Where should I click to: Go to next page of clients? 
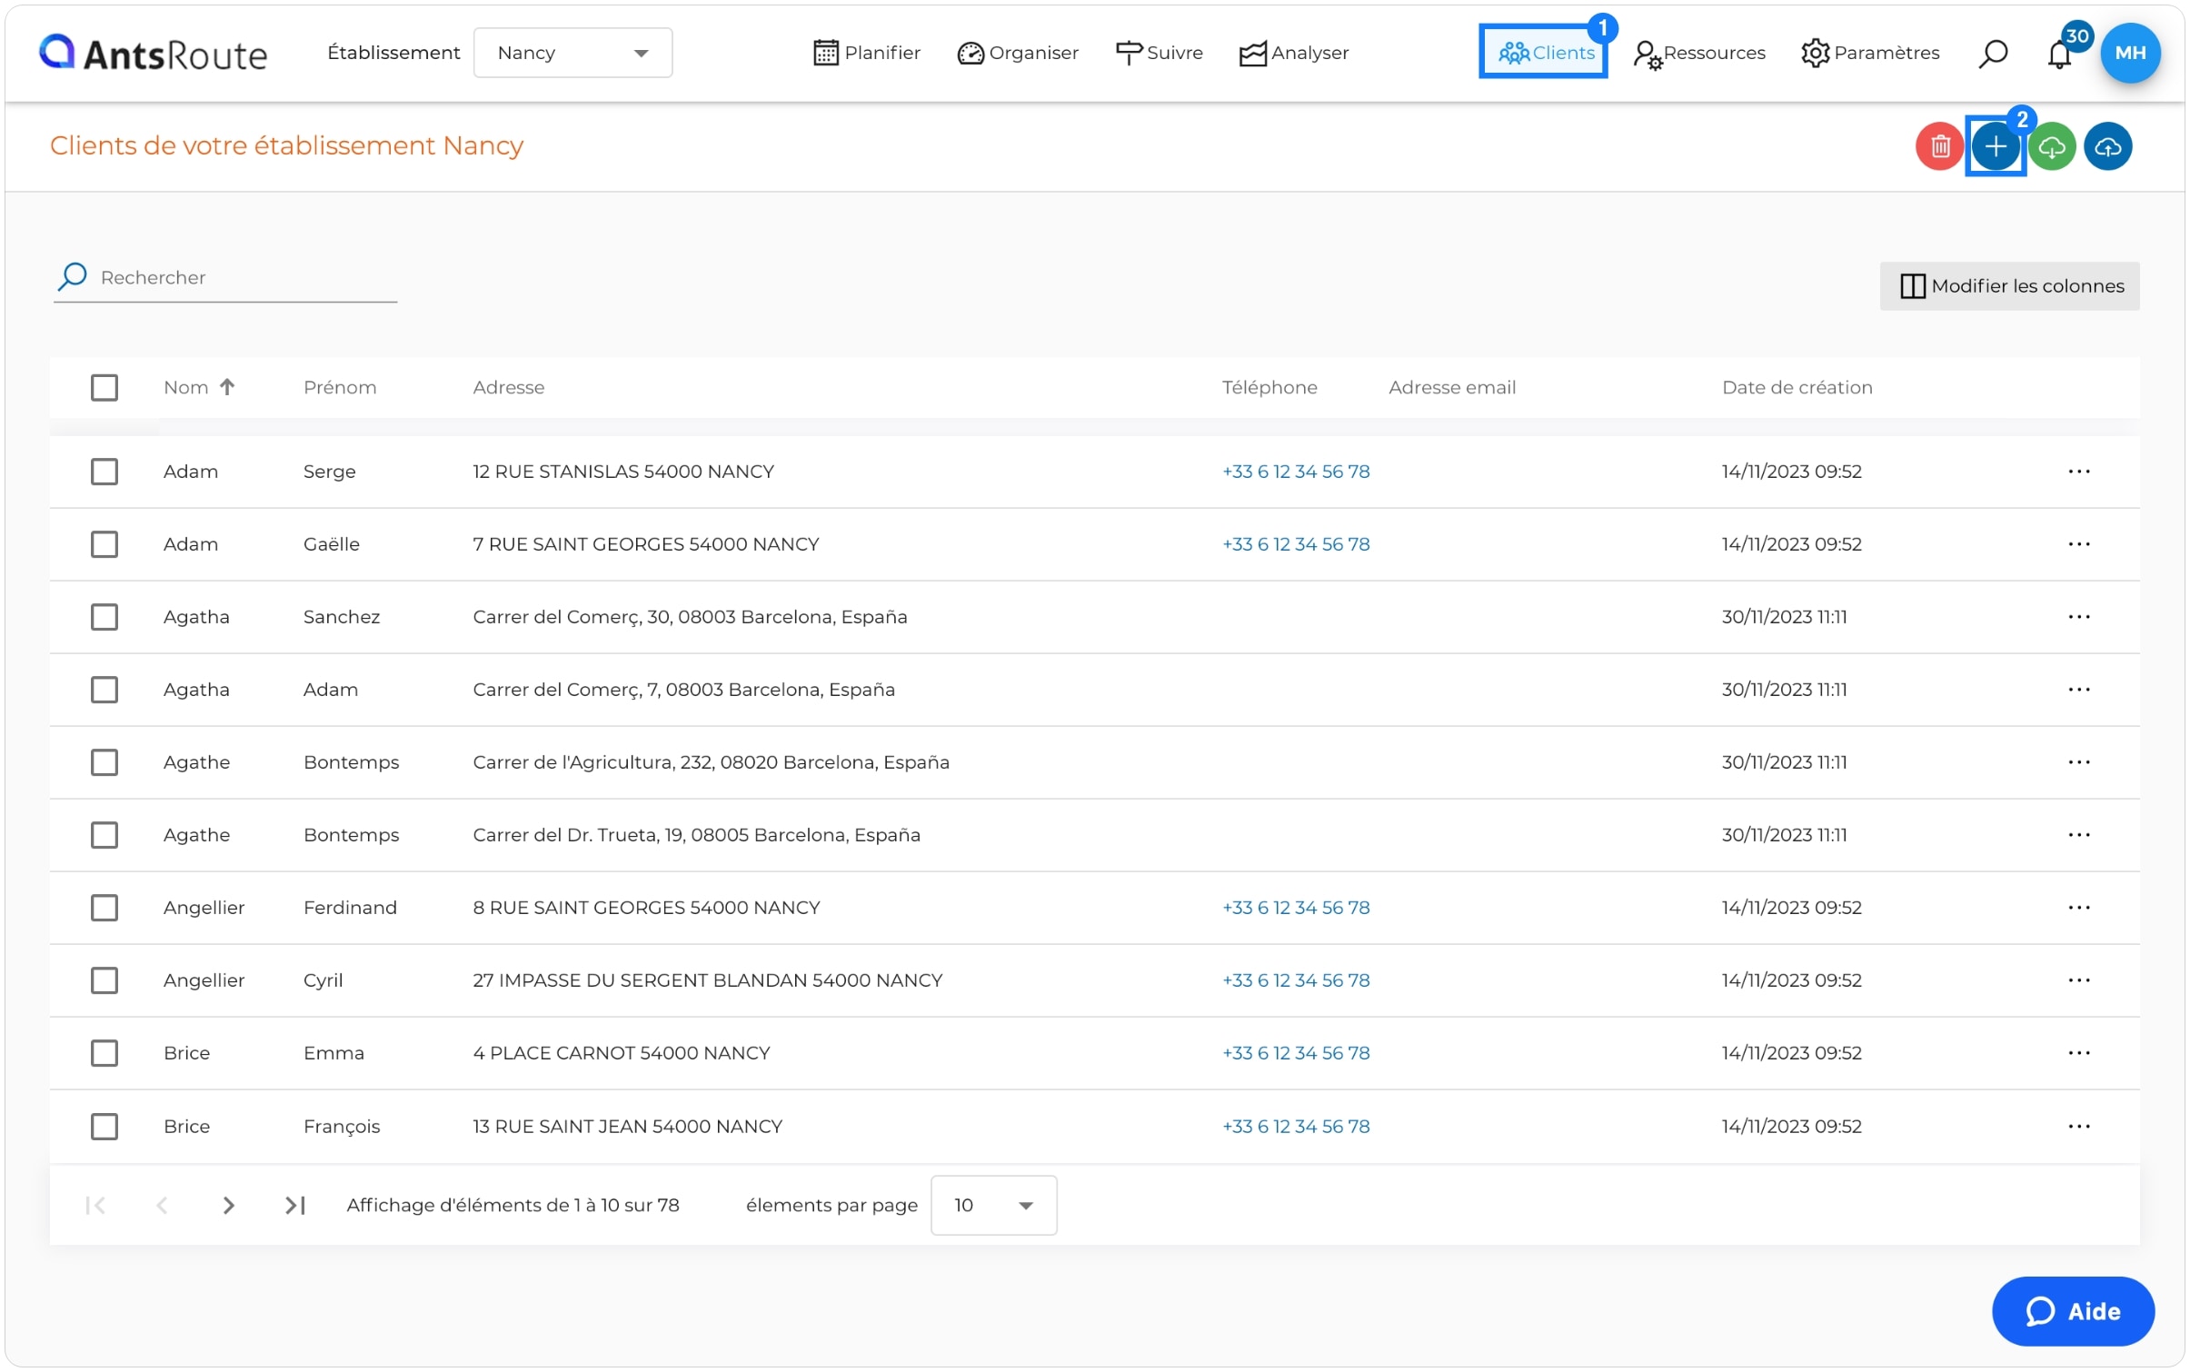[228, 1205]
